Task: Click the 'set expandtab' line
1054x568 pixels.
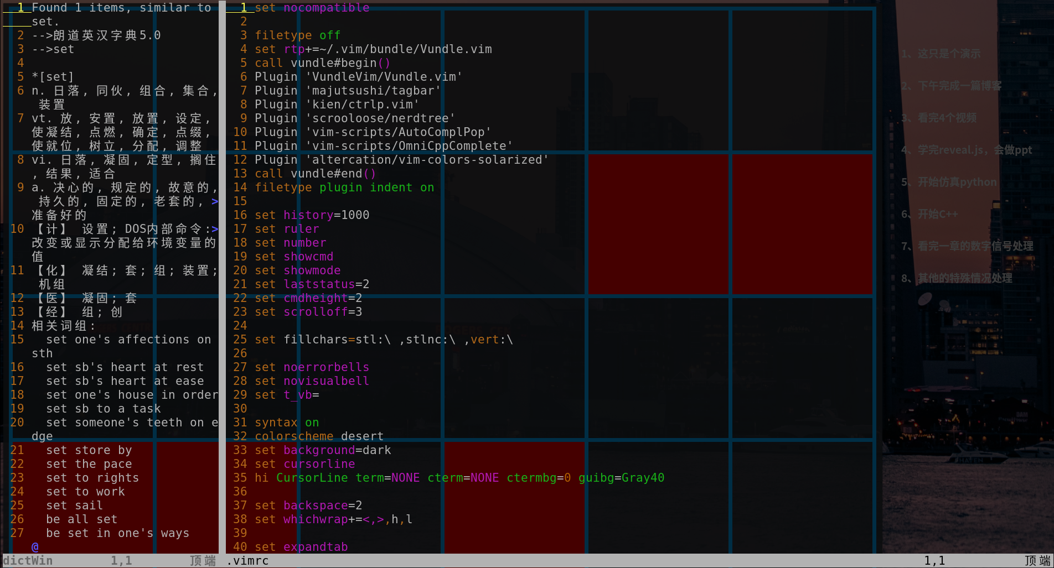Action: (301, 547)
